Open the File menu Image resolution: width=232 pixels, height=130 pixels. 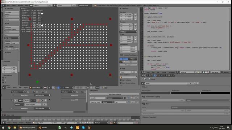coord(8,5)
